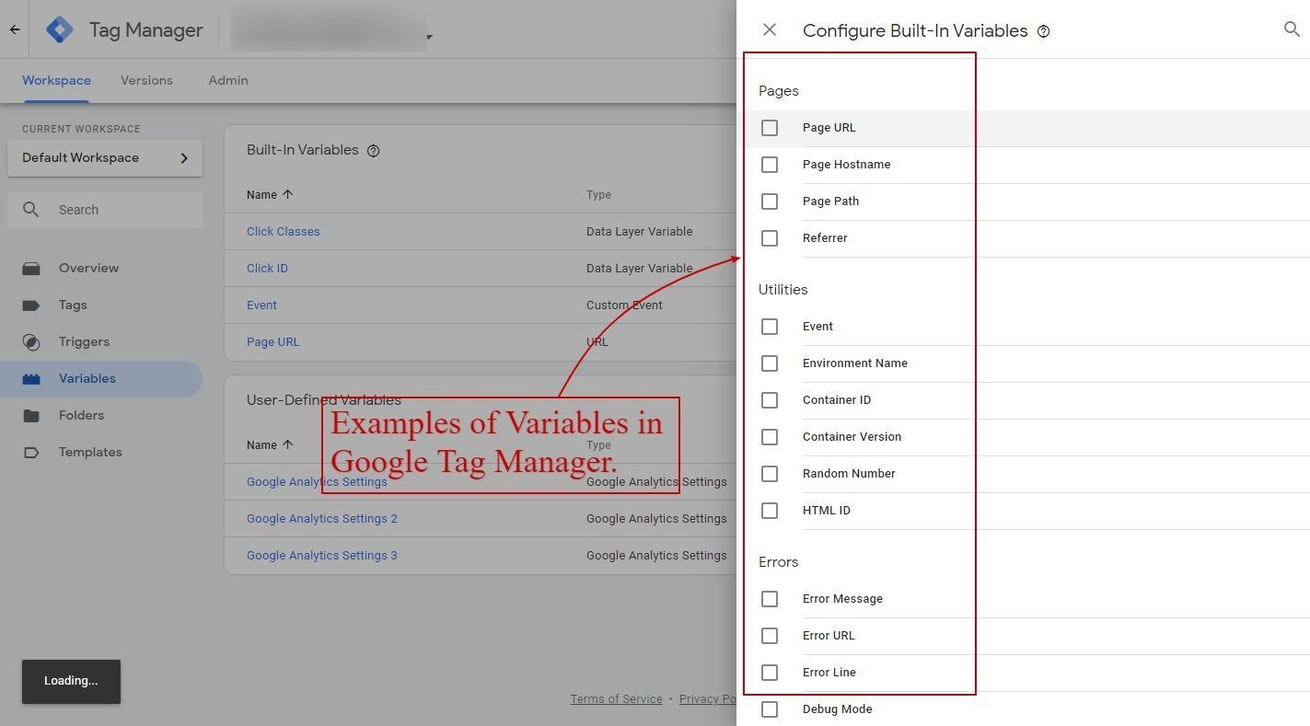Screen dimensions: 1310x726
Task: Select Variables in the sidebar
Action: pos(87,378)
